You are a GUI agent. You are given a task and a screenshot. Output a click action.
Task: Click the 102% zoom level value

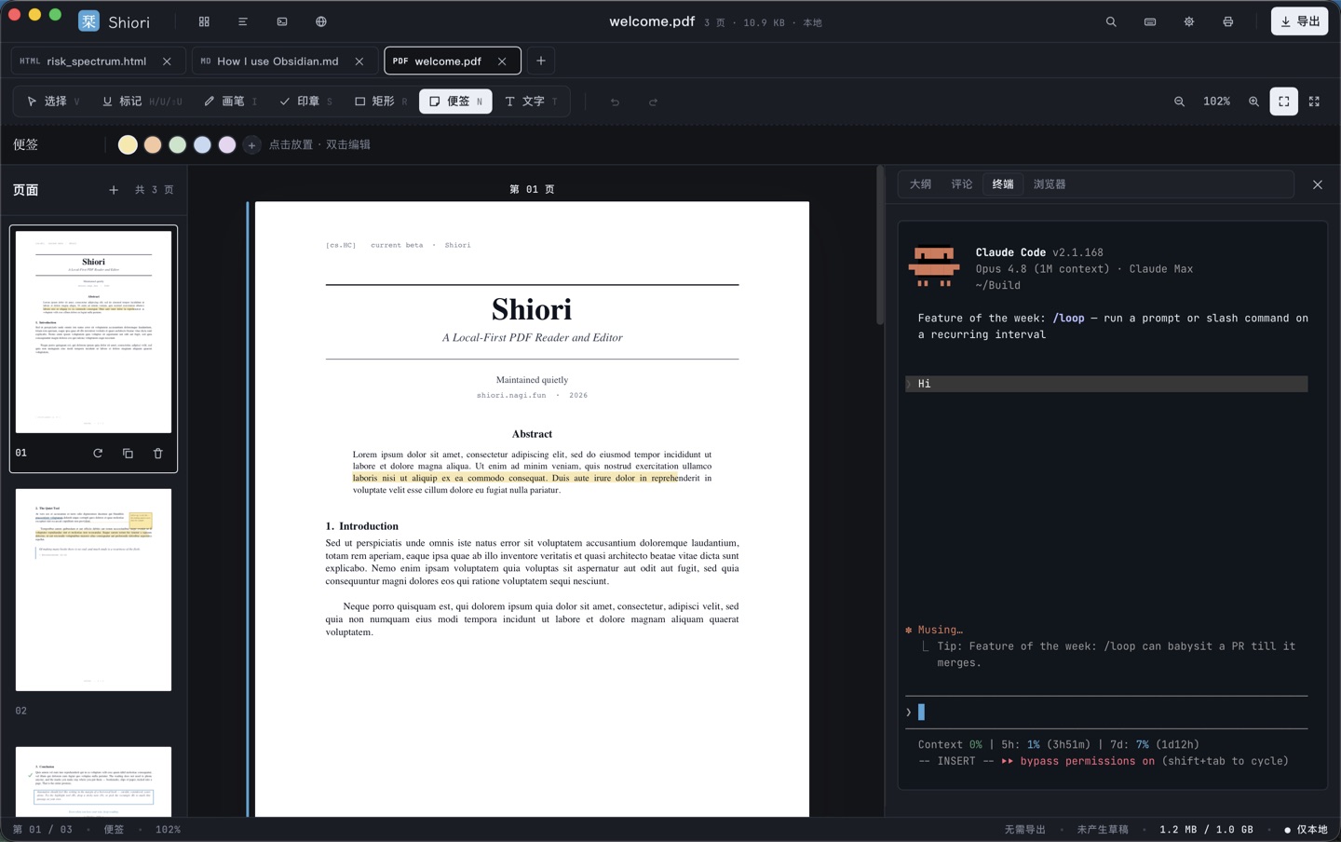point(1216,102)
